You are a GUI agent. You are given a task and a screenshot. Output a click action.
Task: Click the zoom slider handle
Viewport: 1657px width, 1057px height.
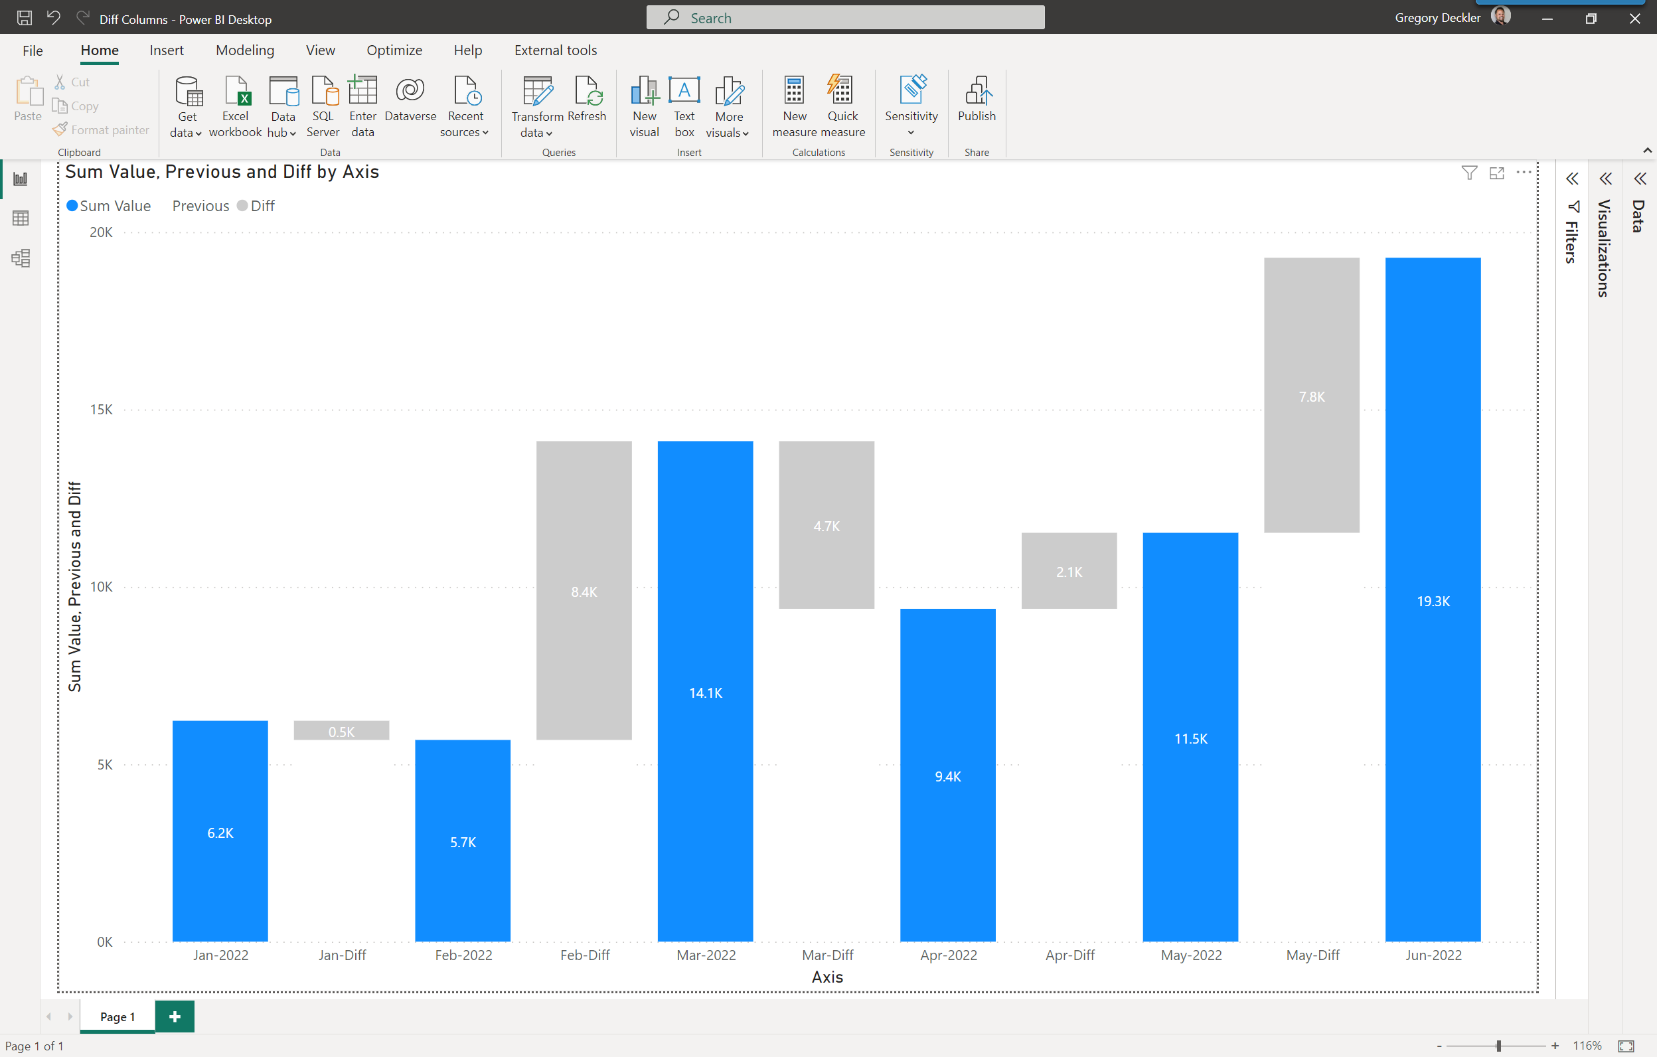(x=1498, y=1045)
